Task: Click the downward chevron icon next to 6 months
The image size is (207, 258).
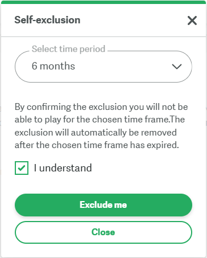Action: (177, 67)
